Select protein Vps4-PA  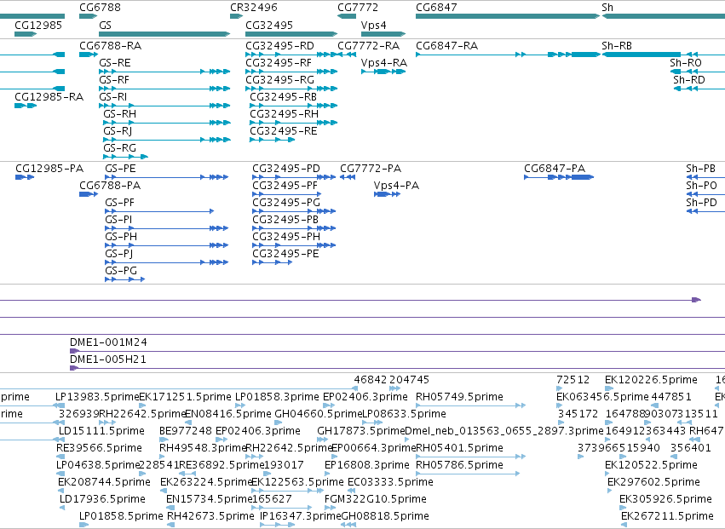point(387,194)
